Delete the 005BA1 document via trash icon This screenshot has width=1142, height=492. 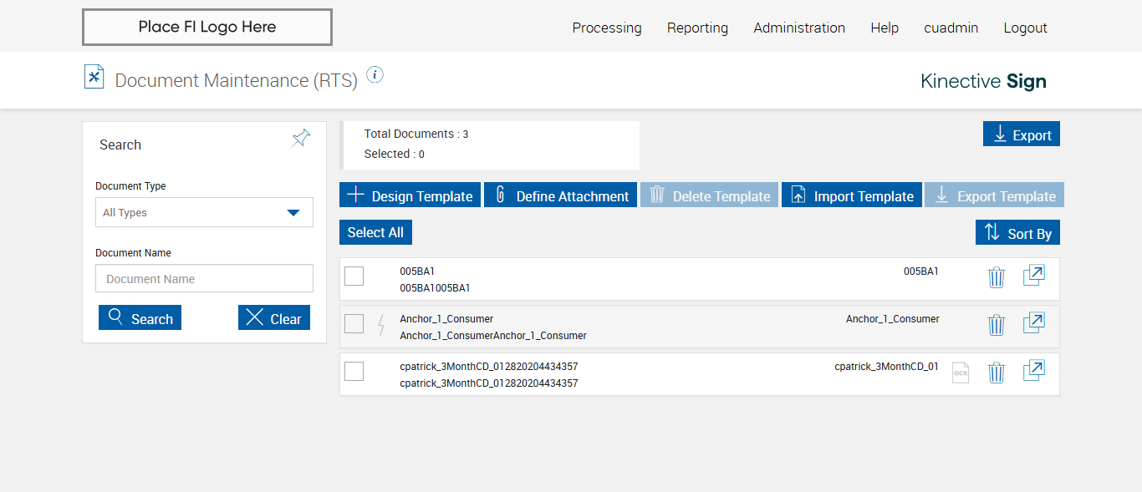click(x=996, y=277)
